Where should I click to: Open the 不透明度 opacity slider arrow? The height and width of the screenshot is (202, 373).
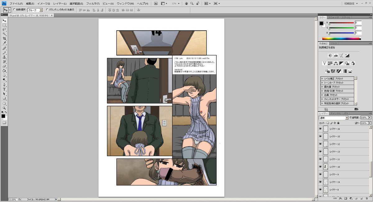(370, 118)
